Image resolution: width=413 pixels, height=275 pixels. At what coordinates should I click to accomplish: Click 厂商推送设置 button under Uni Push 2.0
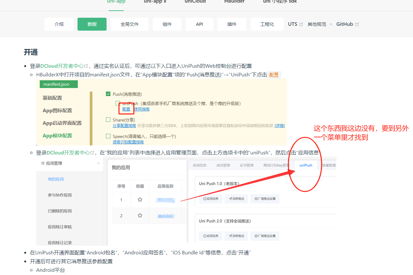click(265, 236)
